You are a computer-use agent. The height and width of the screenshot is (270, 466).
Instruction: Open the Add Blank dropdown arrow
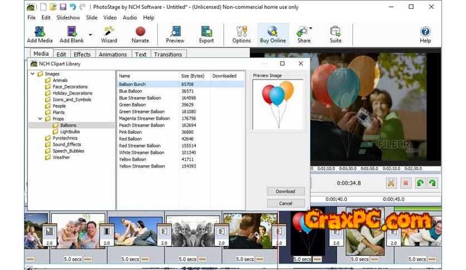pos(90,34)
